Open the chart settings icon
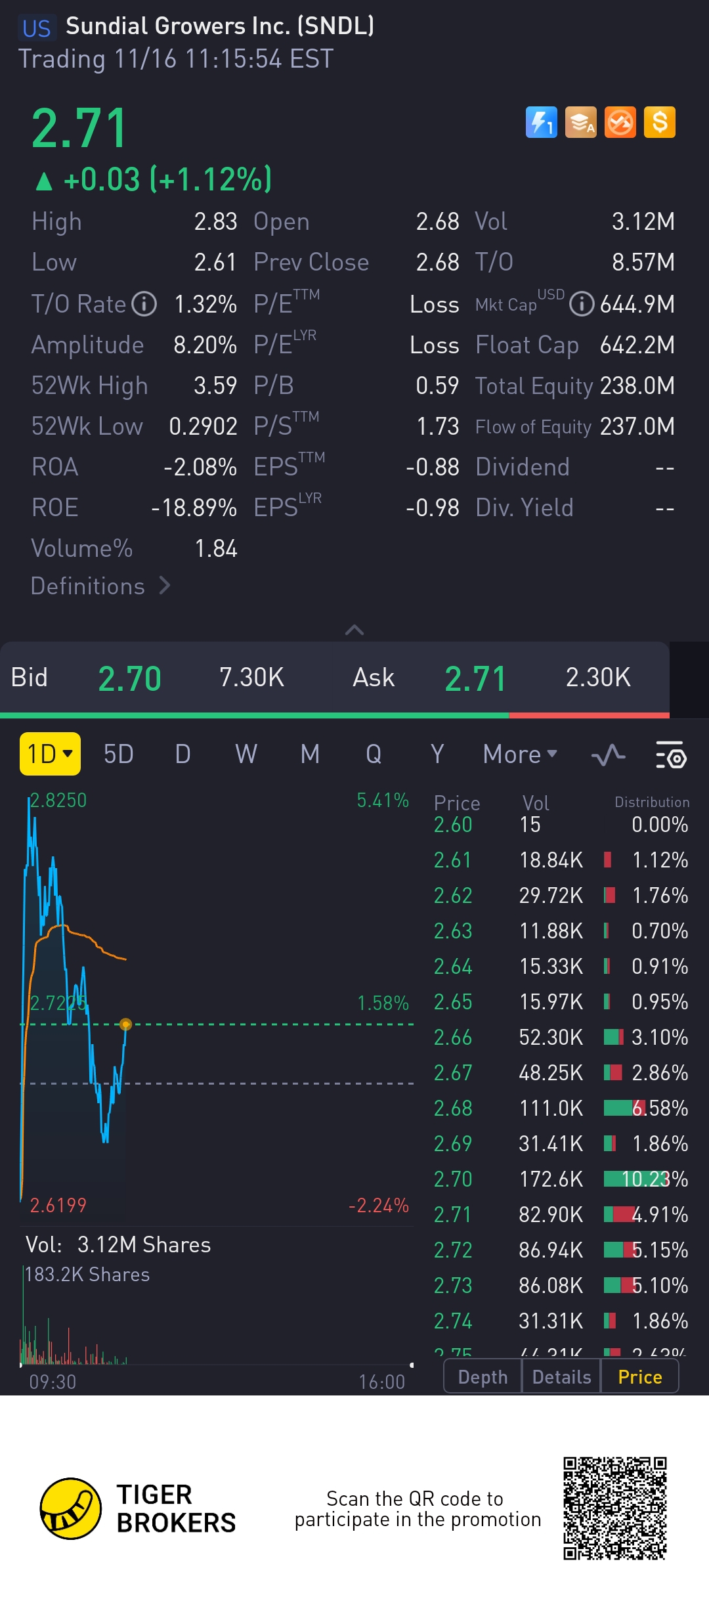The height and width of the screenshot is (1622, 709). point(671,755)
